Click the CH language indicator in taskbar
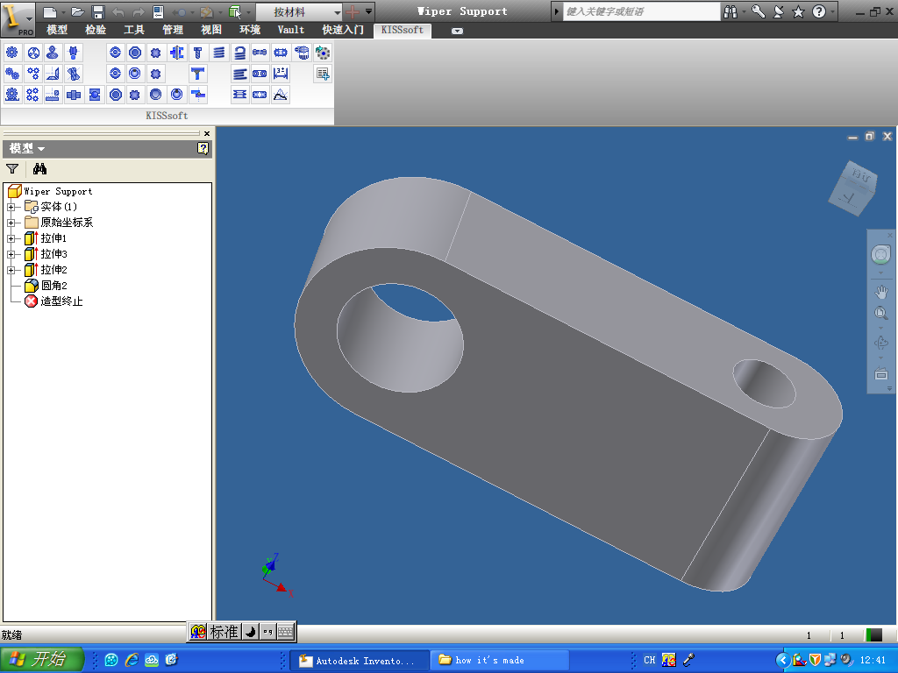Image resolution: width=898 pixels, height=673 pixels. coord(650,660)
